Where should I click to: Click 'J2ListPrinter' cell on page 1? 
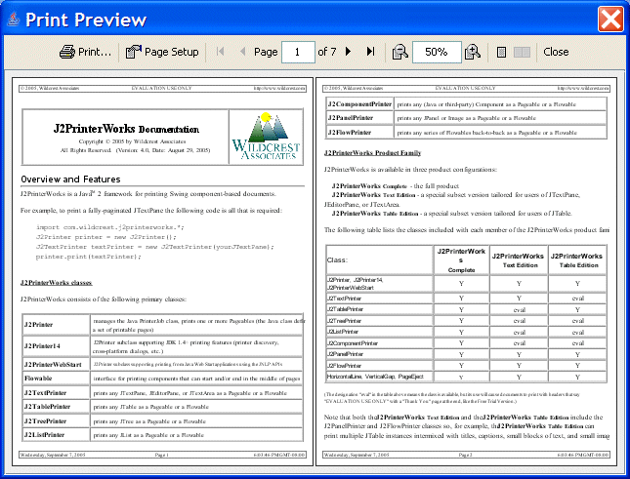pyautogui.click(x=56, y=435)
